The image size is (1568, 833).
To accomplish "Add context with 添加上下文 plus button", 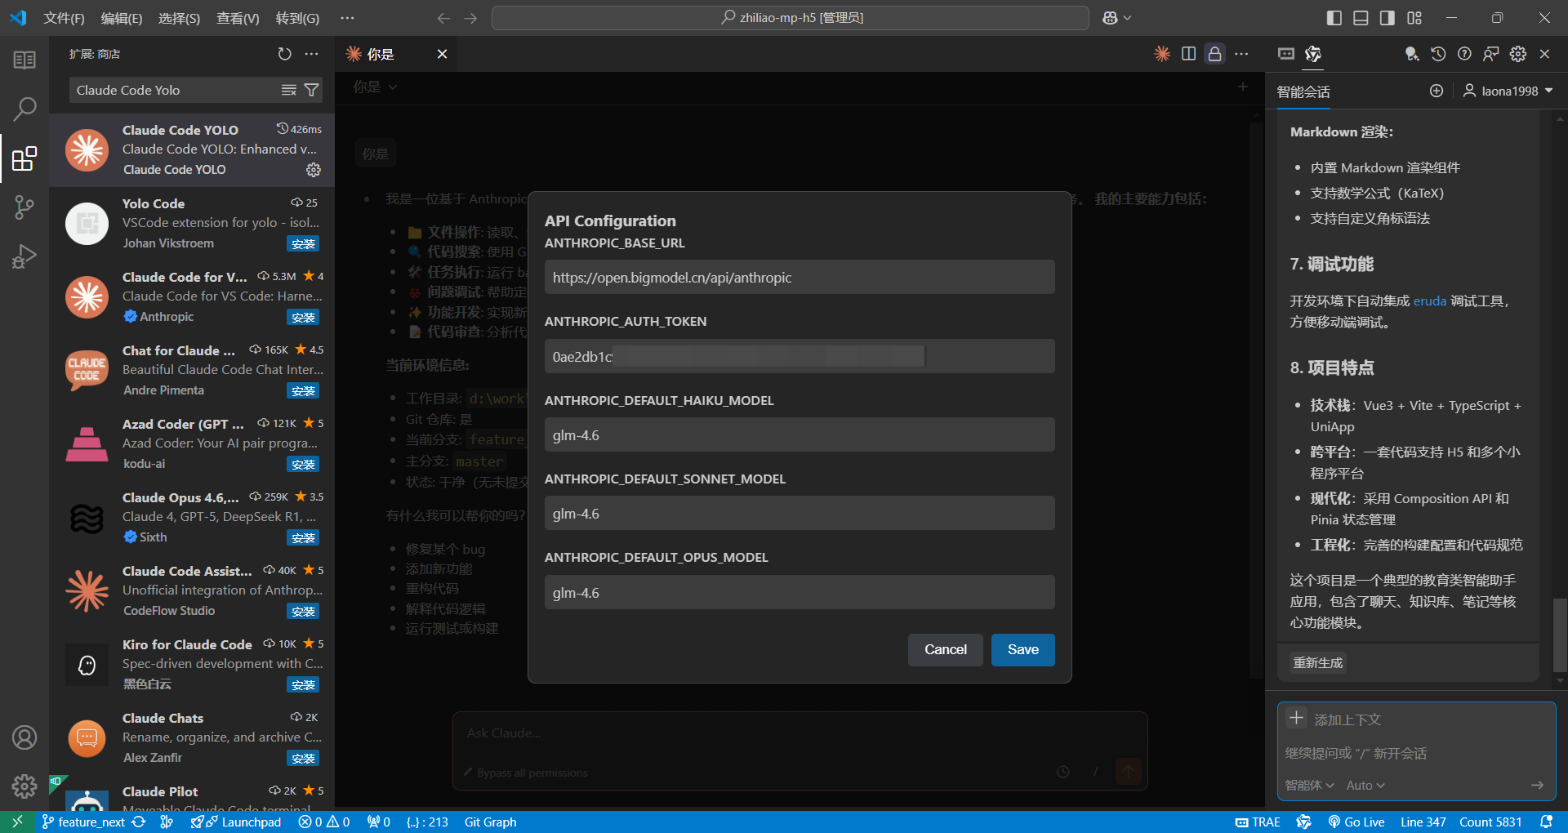I will coord(1296,719).
